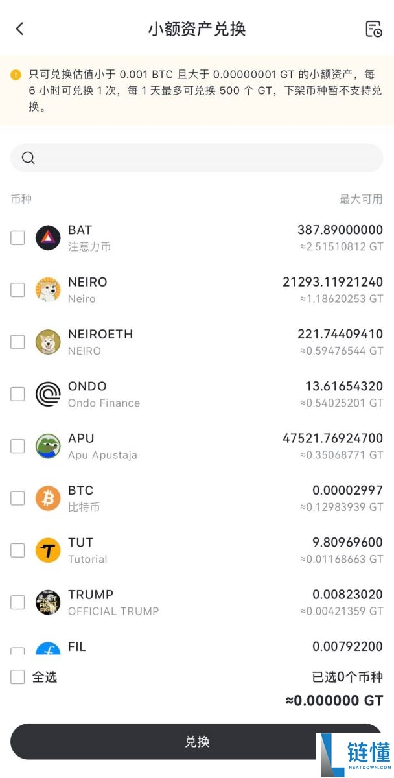Screen dimensions: 394x778
Task: Tap the back arrow icon
Action: click(19, 29)
